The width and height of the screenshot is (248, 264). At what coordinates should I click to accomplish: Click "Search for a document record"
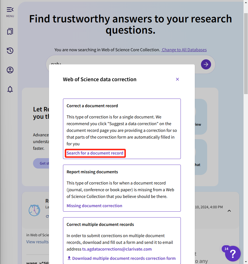click(x=95, y=153)
